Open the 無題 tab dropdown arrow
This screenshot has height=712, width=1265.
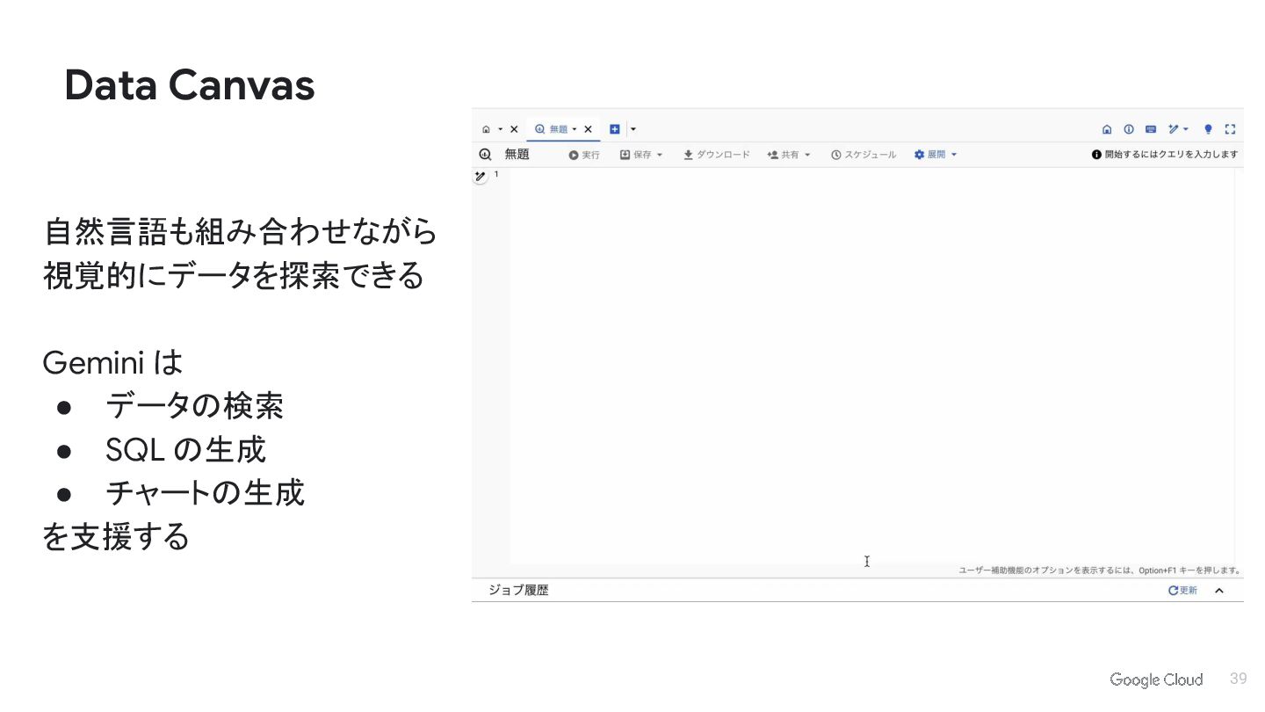point(575,129)
